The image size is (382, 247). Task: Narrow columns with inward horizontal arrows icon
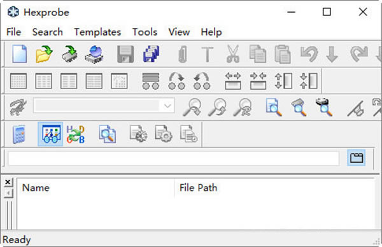coord(258,81)
